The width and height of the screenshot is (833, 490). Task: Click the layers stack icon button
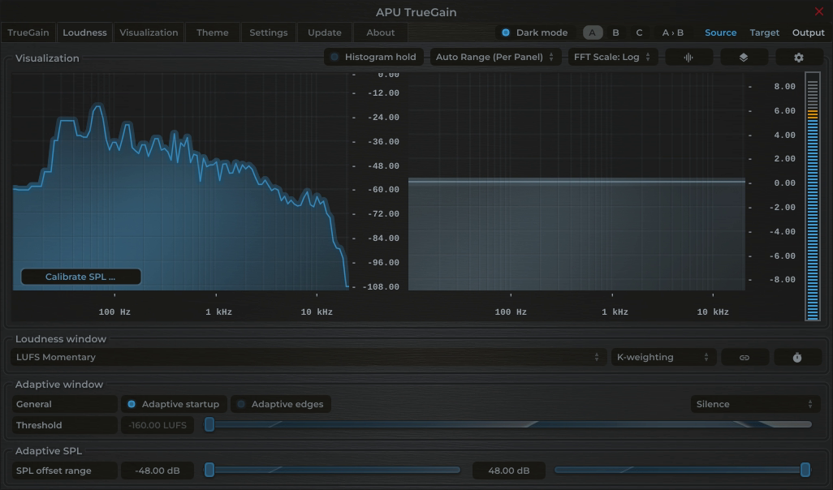pos(743,58)
